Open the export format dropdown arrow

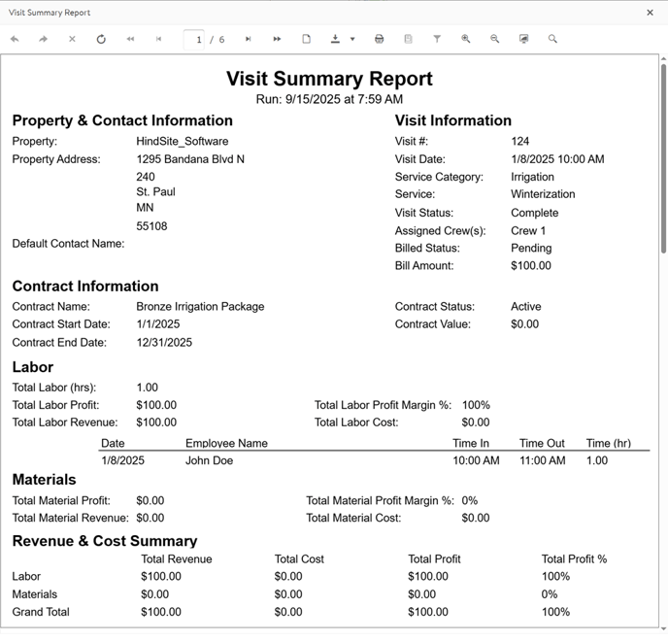point(352,40)
